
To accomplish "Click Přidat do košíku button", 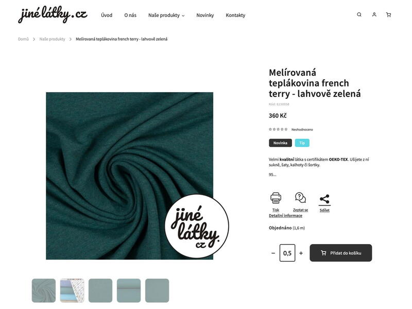I will (340, 253).
